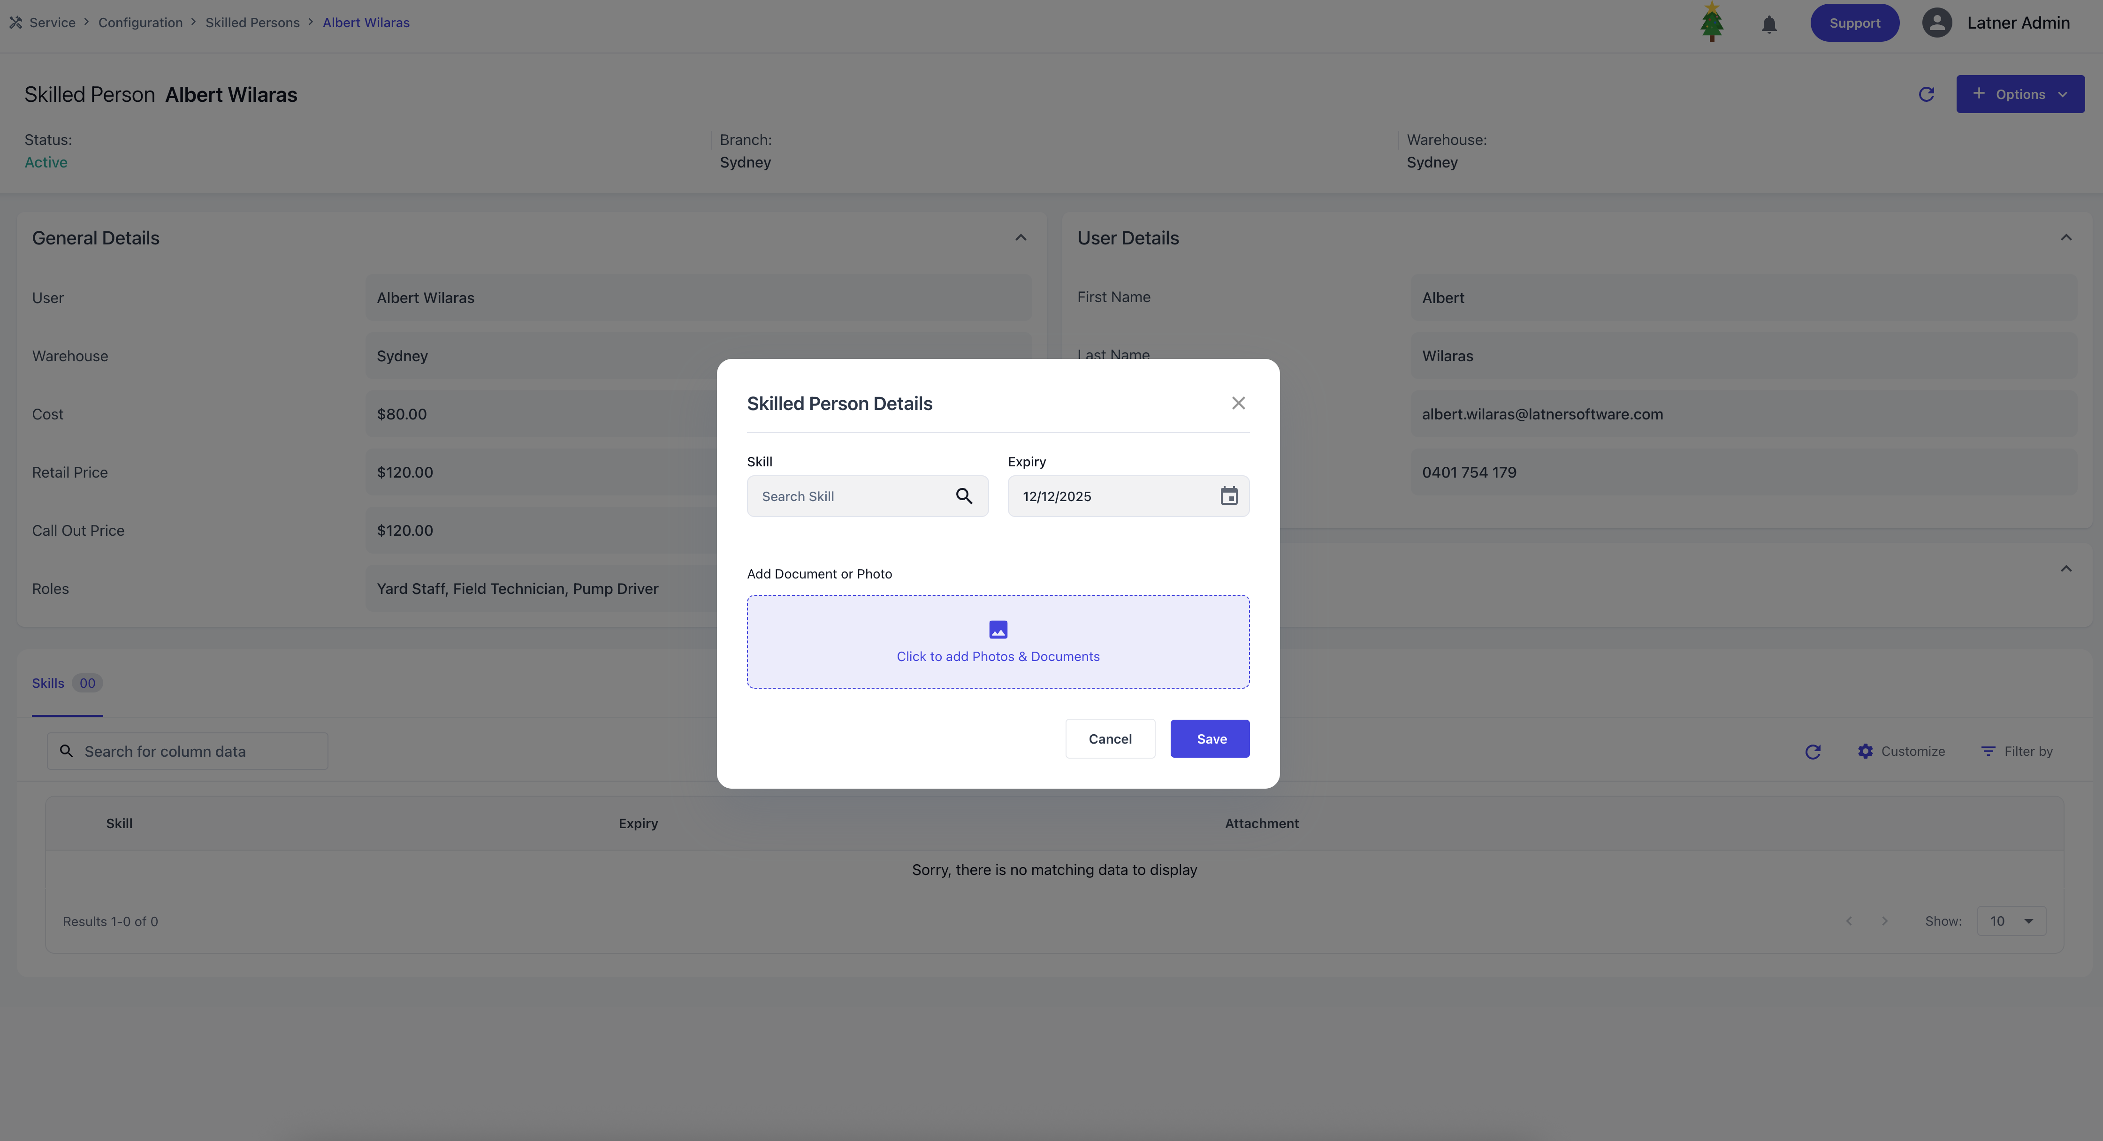Open the Expiry calendar picker icon
The width and height of the screenshot is (2103, 1141).
pos(1229,496)
